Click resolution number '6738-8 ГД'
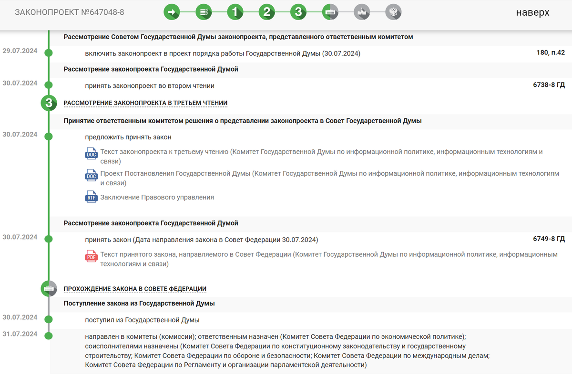The image size is (572, 378). pyautogui.click(x=549, y=85)
